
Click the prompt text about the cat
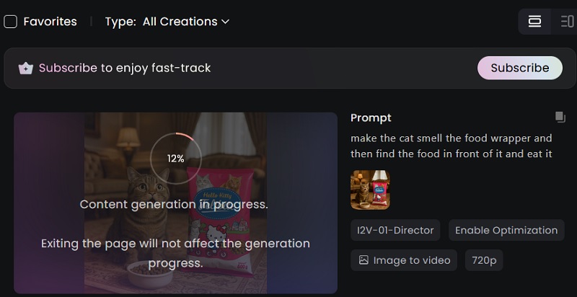[452, 146]
